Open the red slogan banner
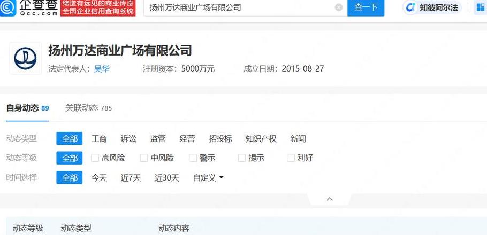 98,8
